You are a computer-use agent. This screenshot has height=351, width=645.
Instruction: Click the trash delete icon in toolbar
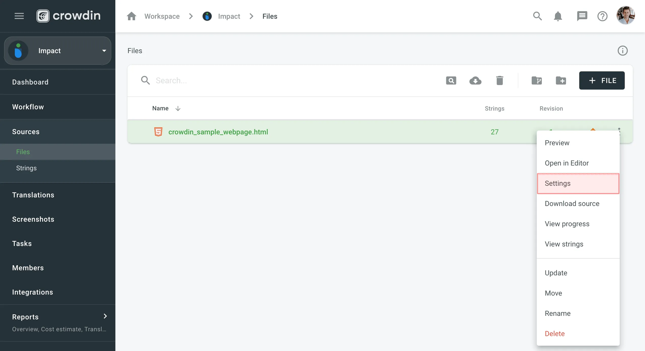point(500,81)
